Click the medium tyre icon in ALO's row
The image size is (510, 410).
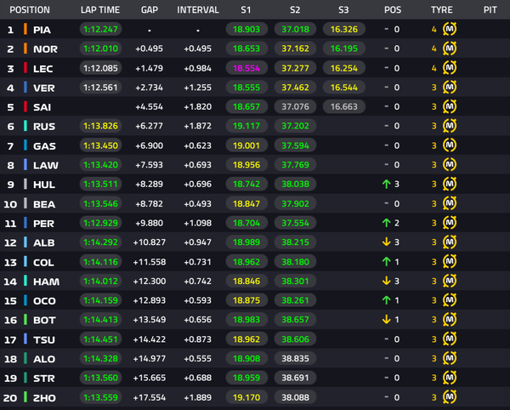click(450, 358)
